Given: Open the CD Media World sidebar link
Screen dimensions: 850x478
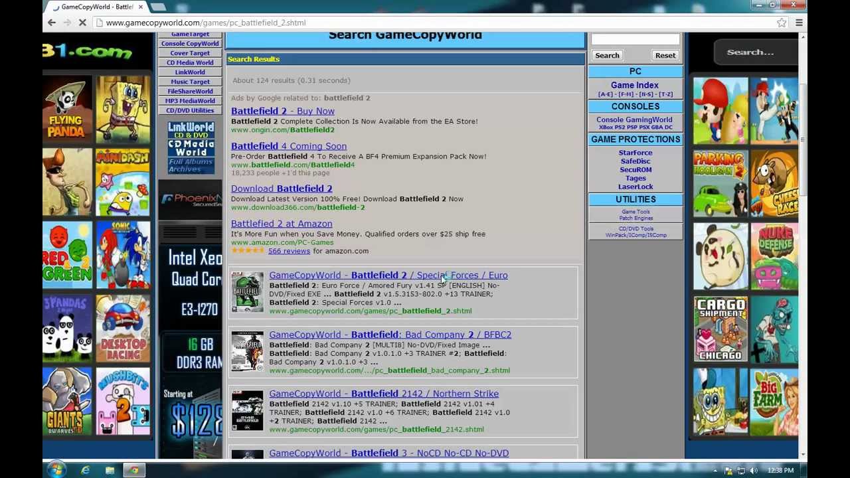Looking at the screenshot, I should tap(190, 62).
